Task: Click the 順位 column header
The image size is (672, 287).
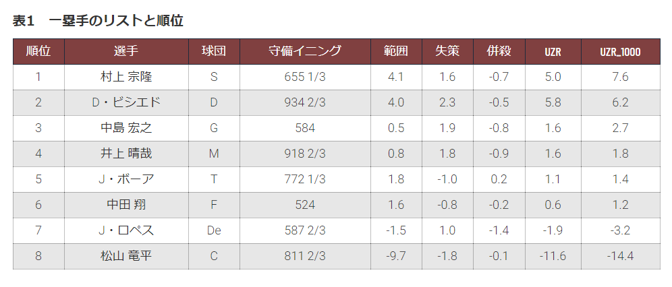Action: 38,51
